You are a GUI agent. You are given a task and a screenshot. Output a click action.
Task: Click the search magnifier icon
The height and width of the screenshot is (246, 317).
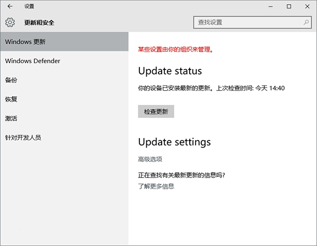(x=306, y=22)
